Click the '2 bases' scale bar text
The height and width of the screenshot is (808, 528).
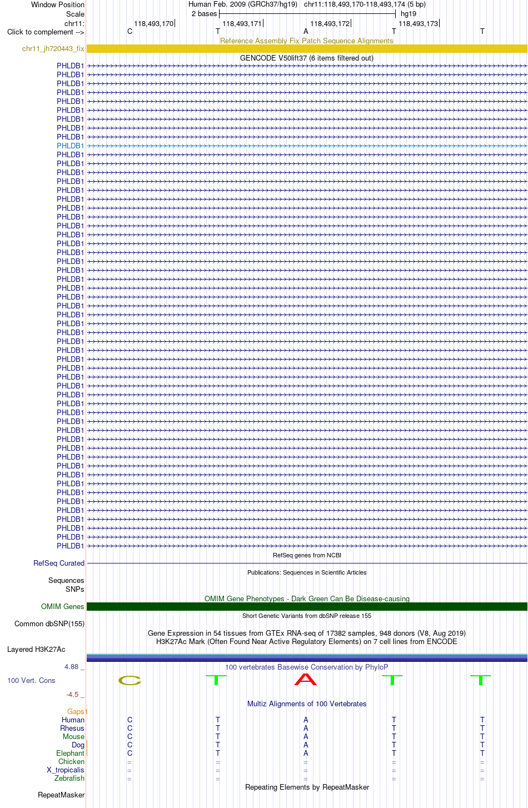coord(204,13)
